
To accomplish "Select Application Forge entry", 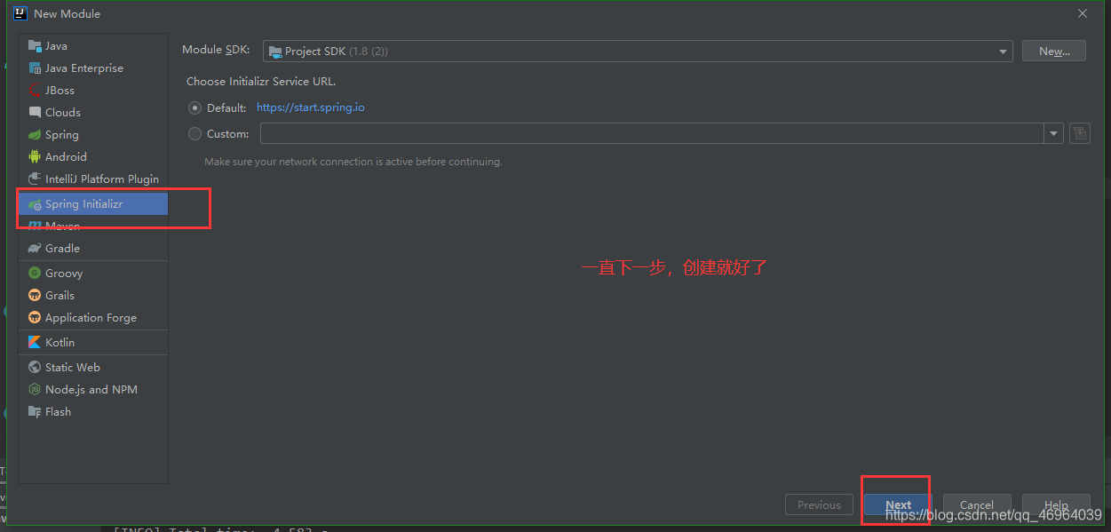I will (93, 318).
